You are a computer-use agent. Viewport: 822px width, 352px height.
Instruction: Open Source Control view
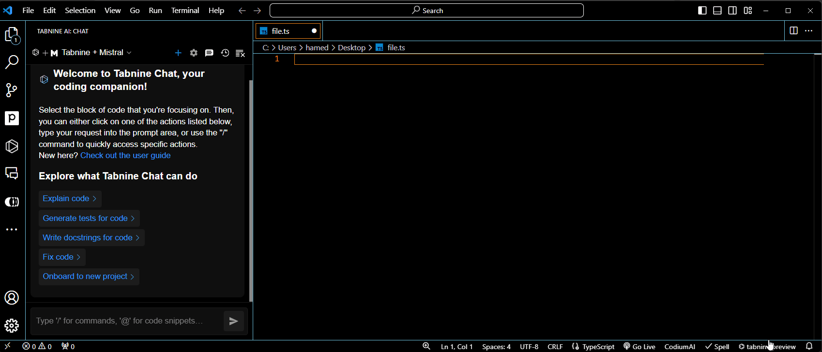[12, 90]
